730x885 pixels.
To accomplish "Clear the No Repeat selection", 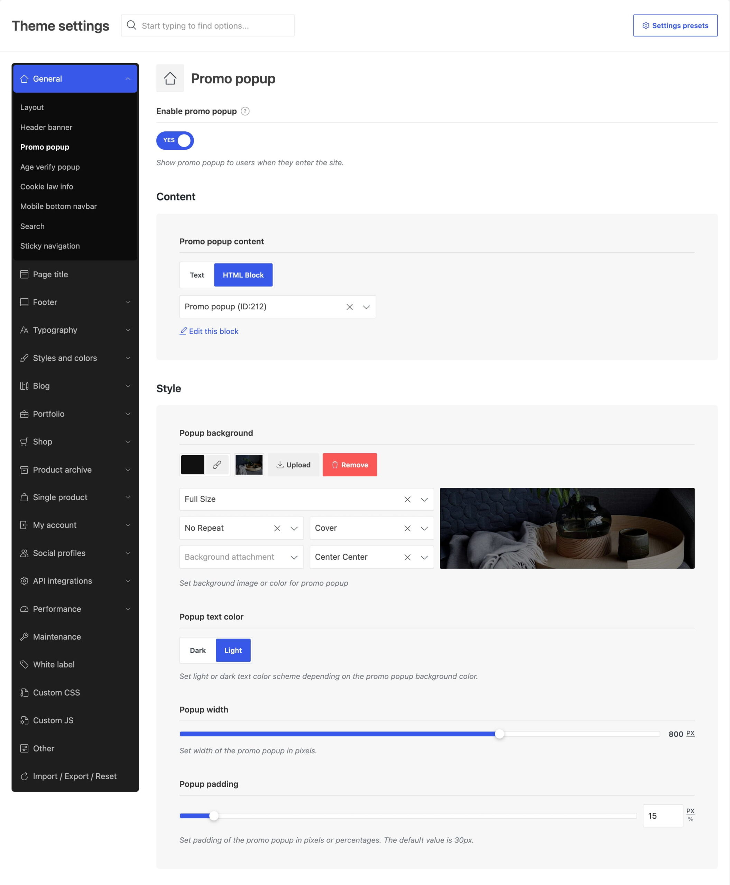I will click(277, 529).
